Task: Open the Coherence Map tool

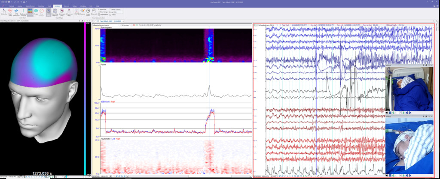Action: 69,12
